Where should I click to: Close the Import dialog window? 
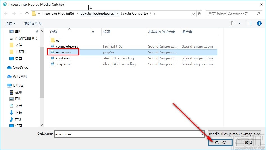(262, 4)
